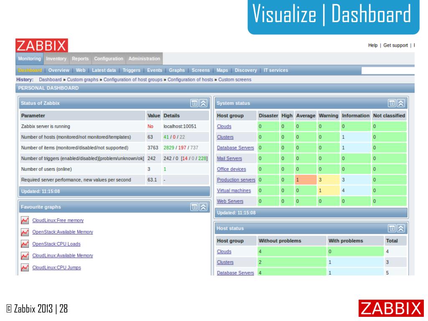Open the Reports tab
The image size is (428, 321).
[x=80, y=59]
